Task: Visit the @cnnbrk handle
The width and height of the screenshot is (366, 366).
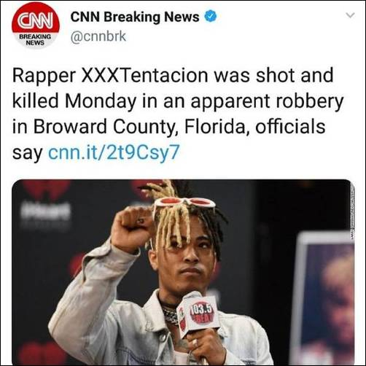Action: tap(98, 36)
